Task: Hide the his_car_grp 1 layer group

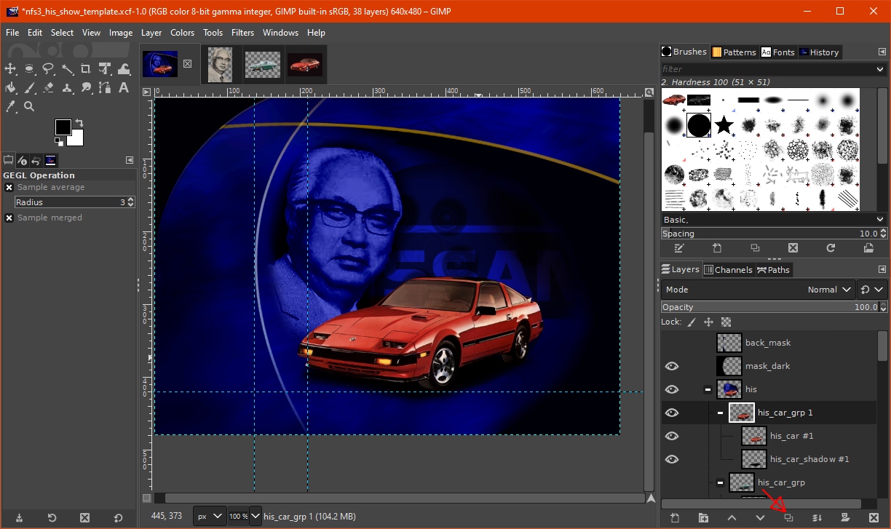Action: [x=672, y=413]
